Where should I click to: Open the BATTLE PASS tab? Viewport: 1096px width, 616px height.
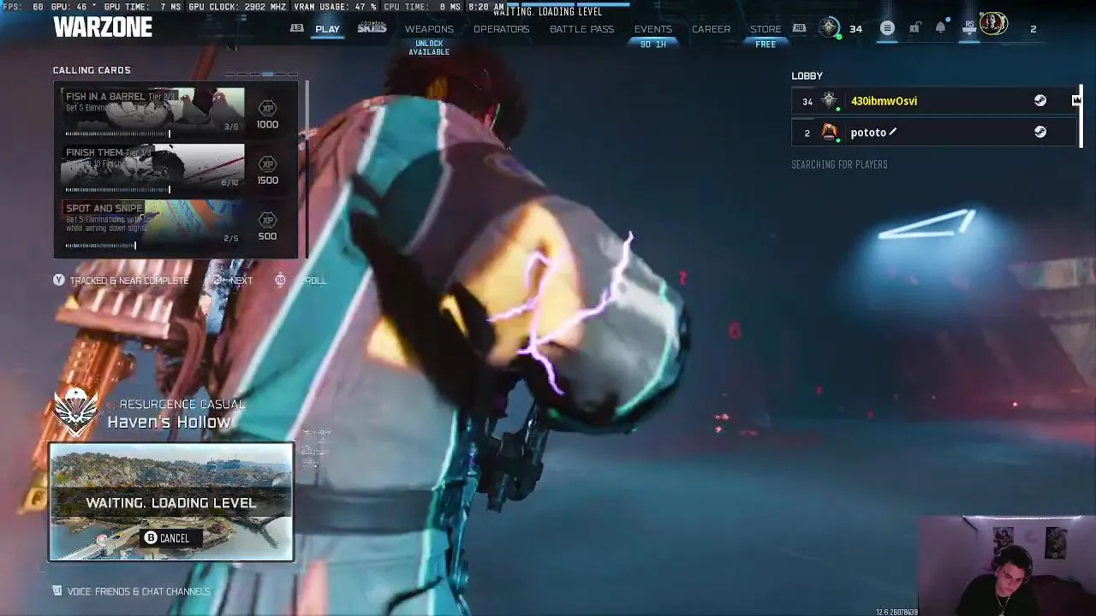tap(581, 29)
